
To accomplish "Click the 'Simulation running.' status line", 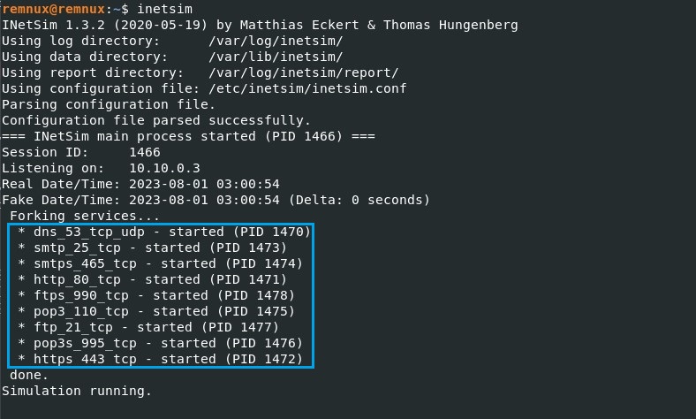I will [77, 391].
